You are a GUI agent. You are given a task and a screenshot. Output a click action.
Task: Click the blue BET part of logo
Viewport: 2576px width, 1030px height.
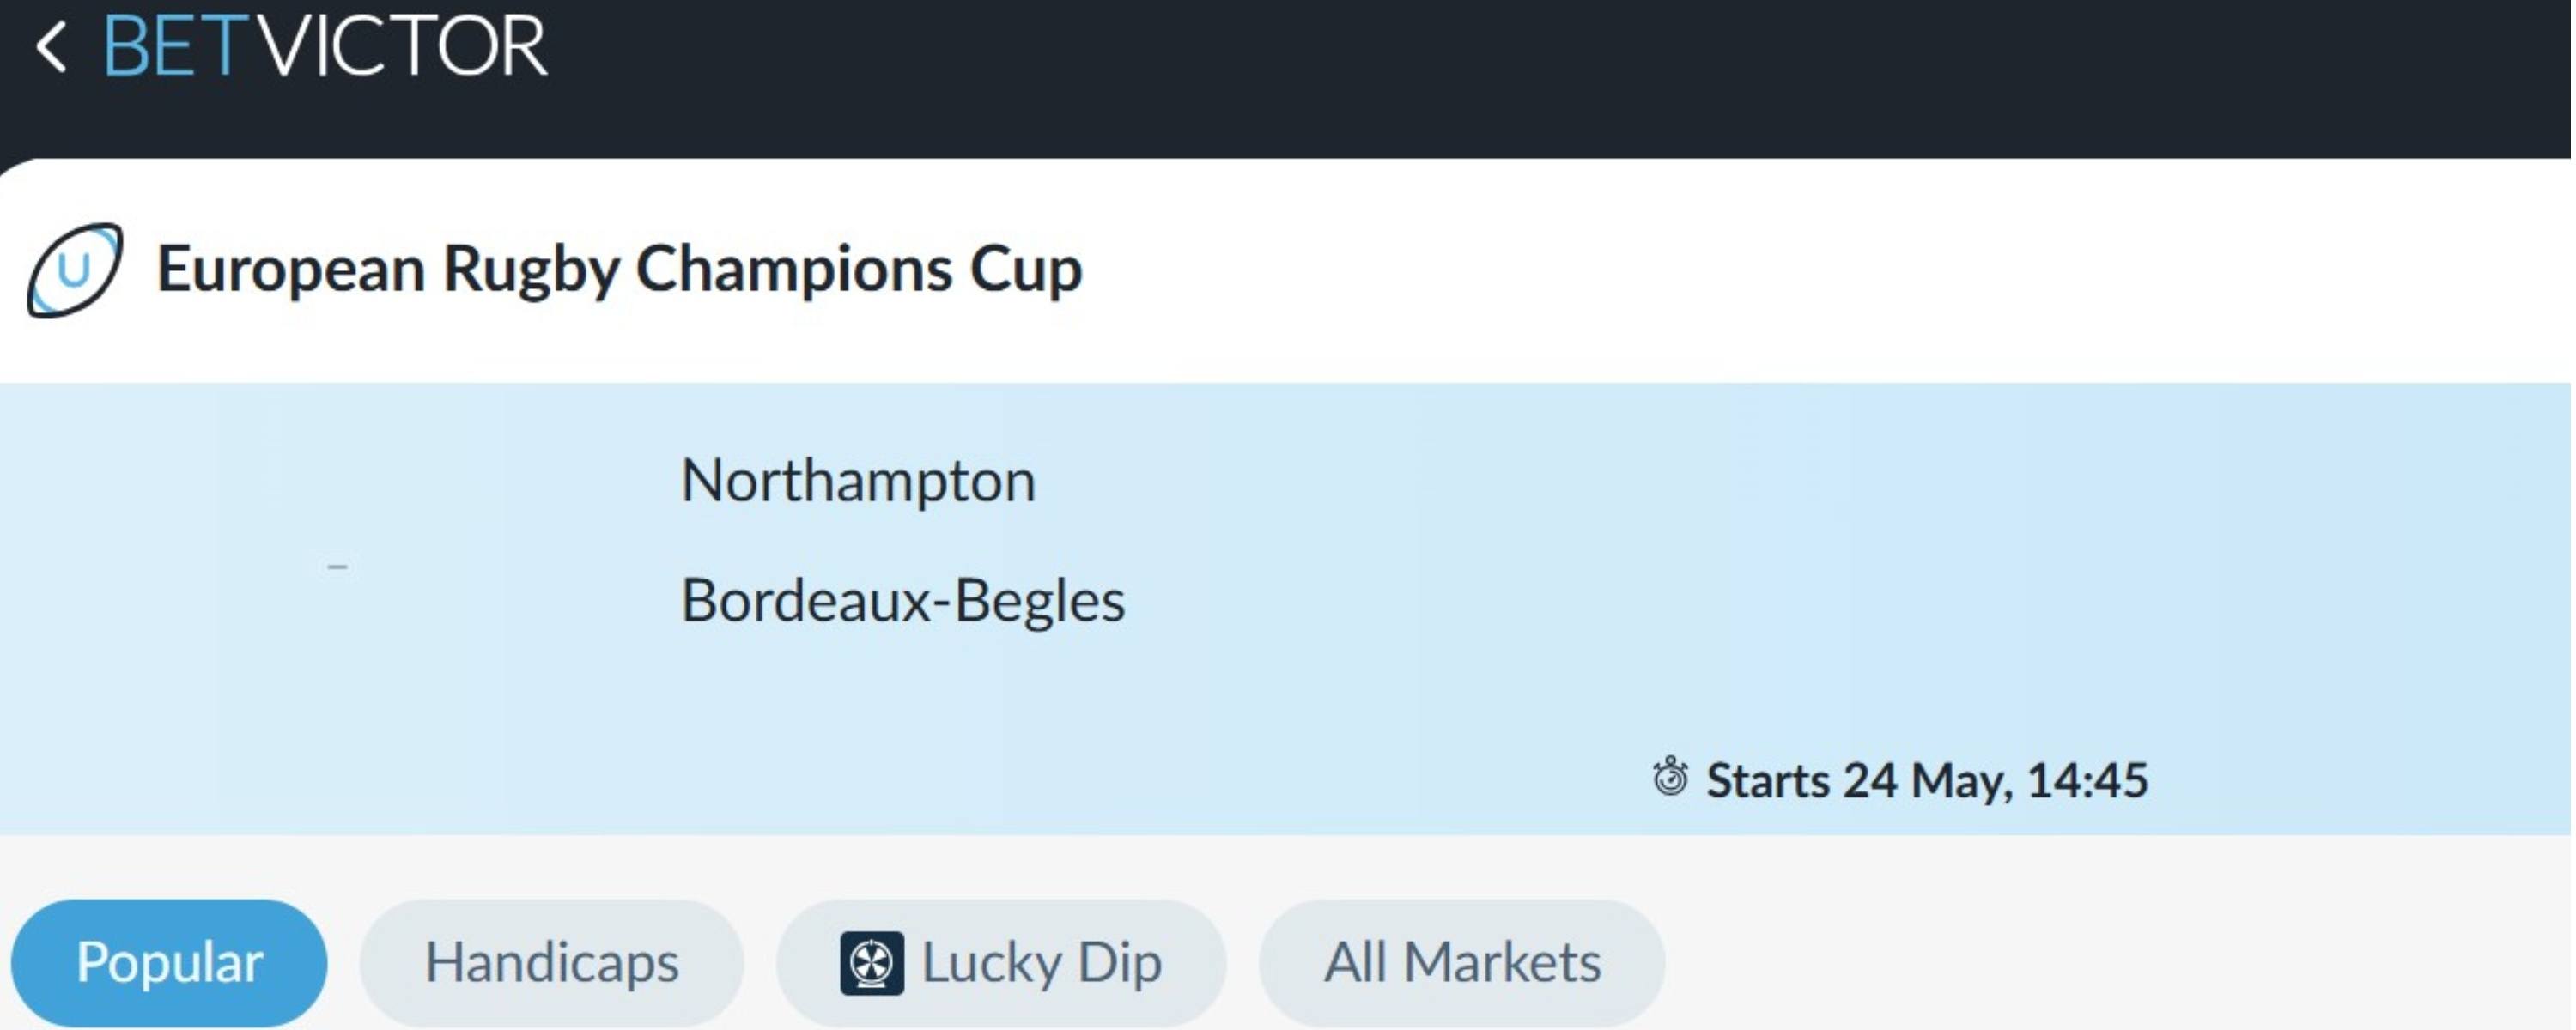pyautogui.click(x=170, y=47)
